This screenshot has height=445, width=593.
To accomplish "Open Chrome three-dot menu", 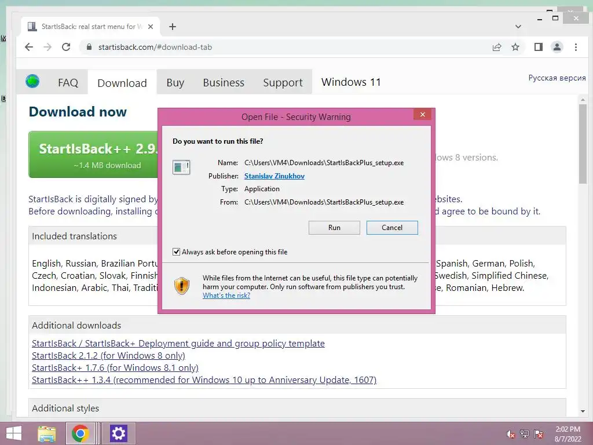I will tap(576, 47).
